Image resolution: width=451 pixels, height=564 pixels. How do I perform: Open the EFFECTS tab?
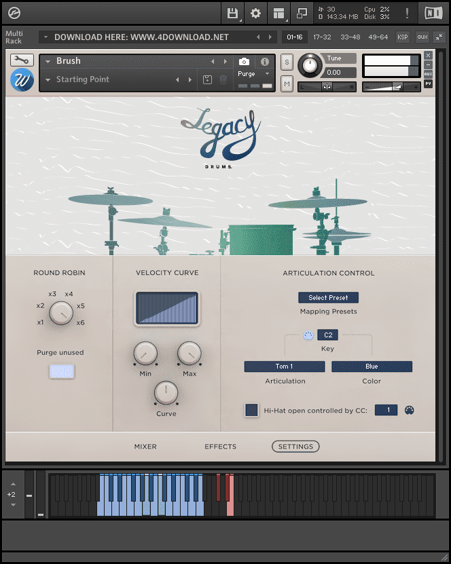coord(221,447)
